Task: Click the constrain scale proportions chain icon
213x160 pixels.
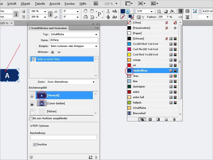Action: 50,14
